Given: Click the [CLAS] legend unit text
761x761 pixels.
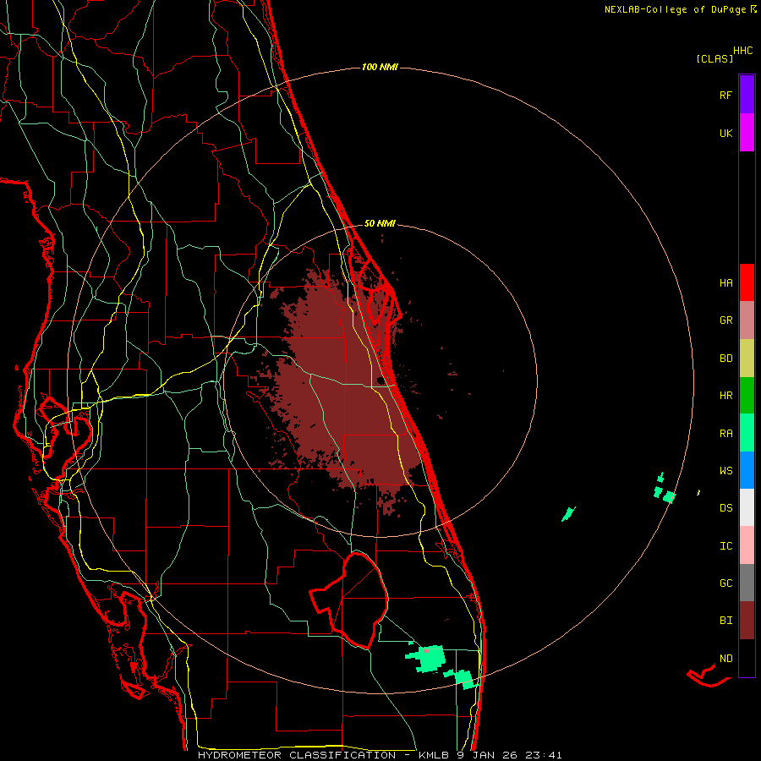Looking at the screenshot, I should (x=714, y=59).
